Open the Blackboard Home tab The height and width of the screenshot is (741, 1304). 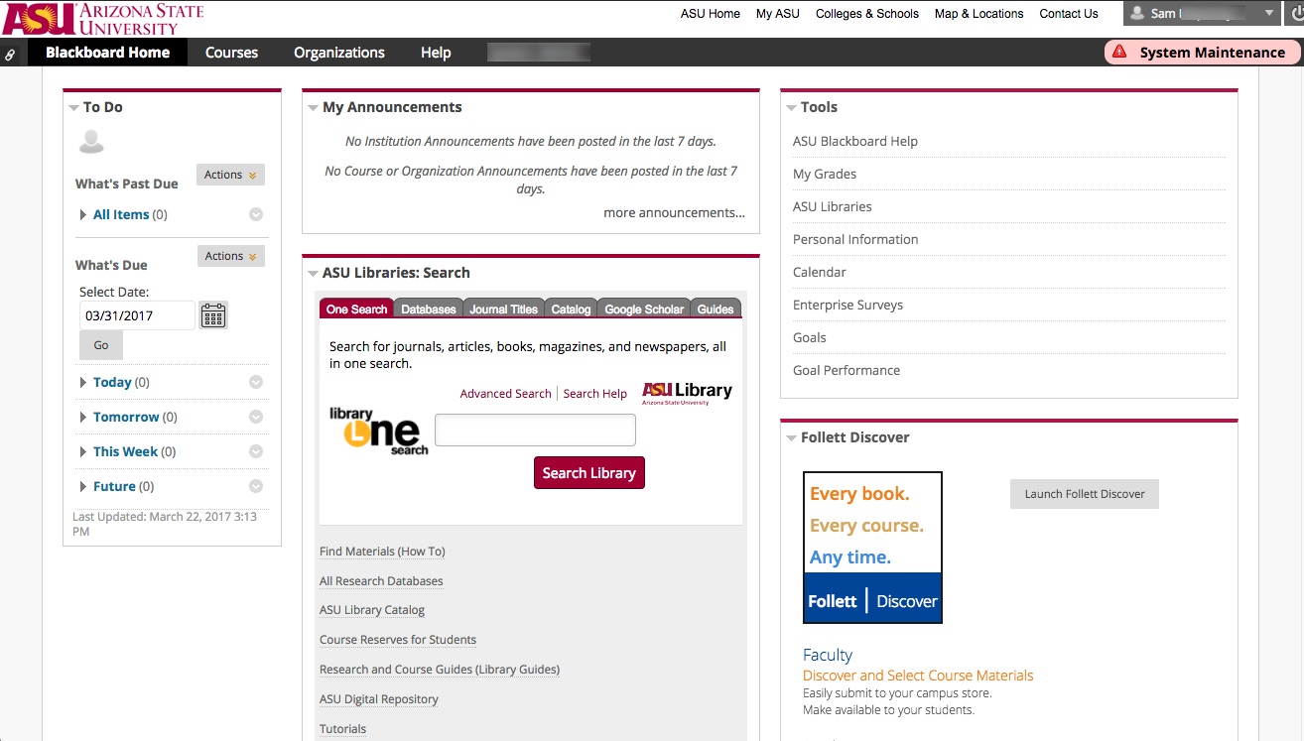[x=107, y=53]
